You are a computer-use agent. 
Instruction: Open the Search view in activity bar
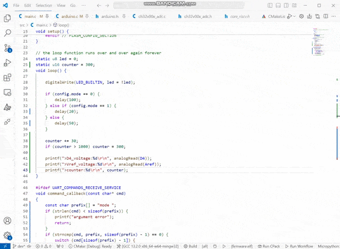coord(7,33)
